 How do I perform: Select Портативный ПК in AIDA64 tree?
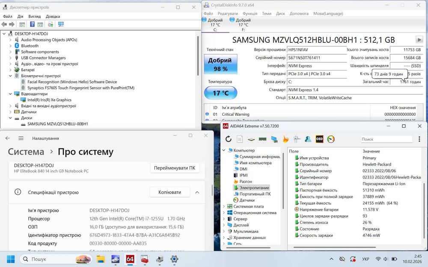coord(255,194)
